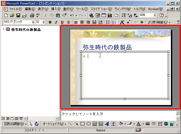Insert WordArt with the slanted A icon
Screen dimensions: 181x134
107,124
